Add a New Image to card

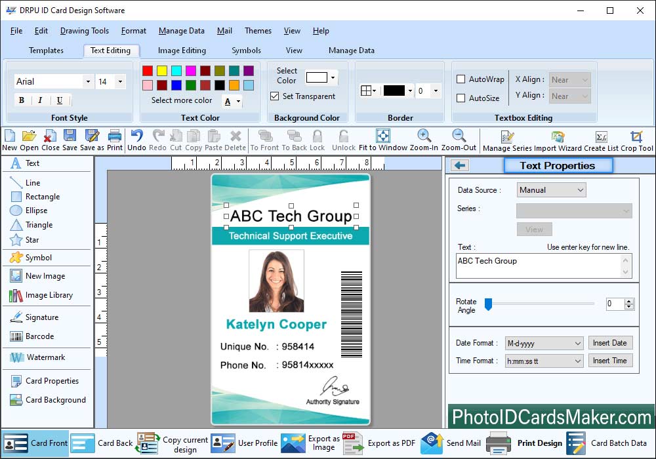[x=37, y=276]
